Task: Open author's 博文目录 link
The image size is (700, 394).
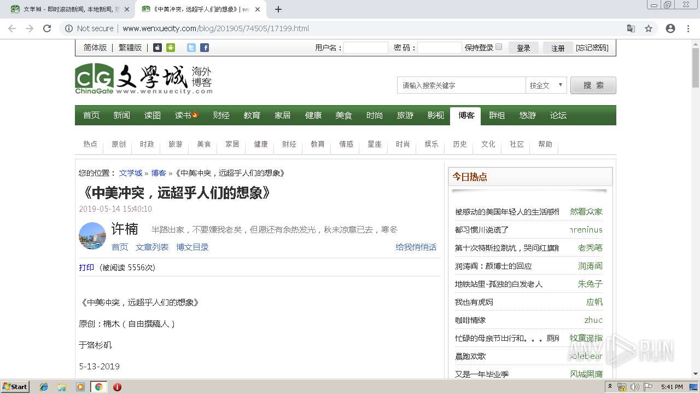Action: [x=192, y=247]
